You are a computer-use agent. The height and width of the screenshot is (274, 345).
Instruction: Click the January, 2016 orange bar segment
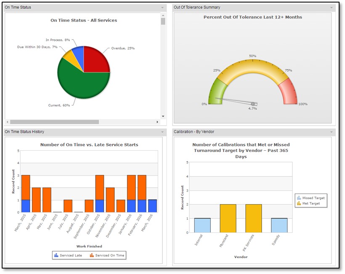tap(131, 188)
